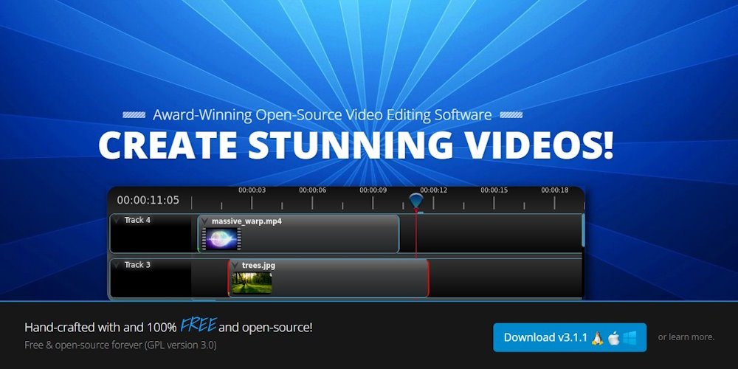738x369 pixels.
Task: Click the 00:00:06 ruler label
Action: tap(312, 190)
